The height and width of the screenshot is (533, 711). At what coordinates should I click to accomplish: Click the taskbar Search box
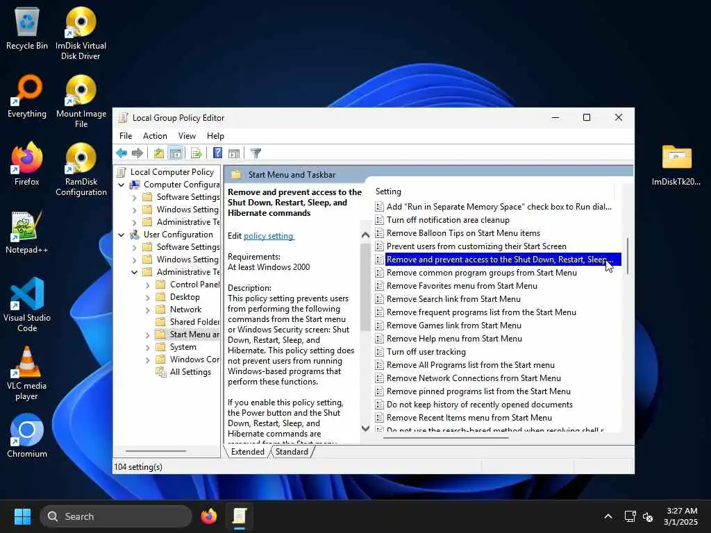point(116,516)
